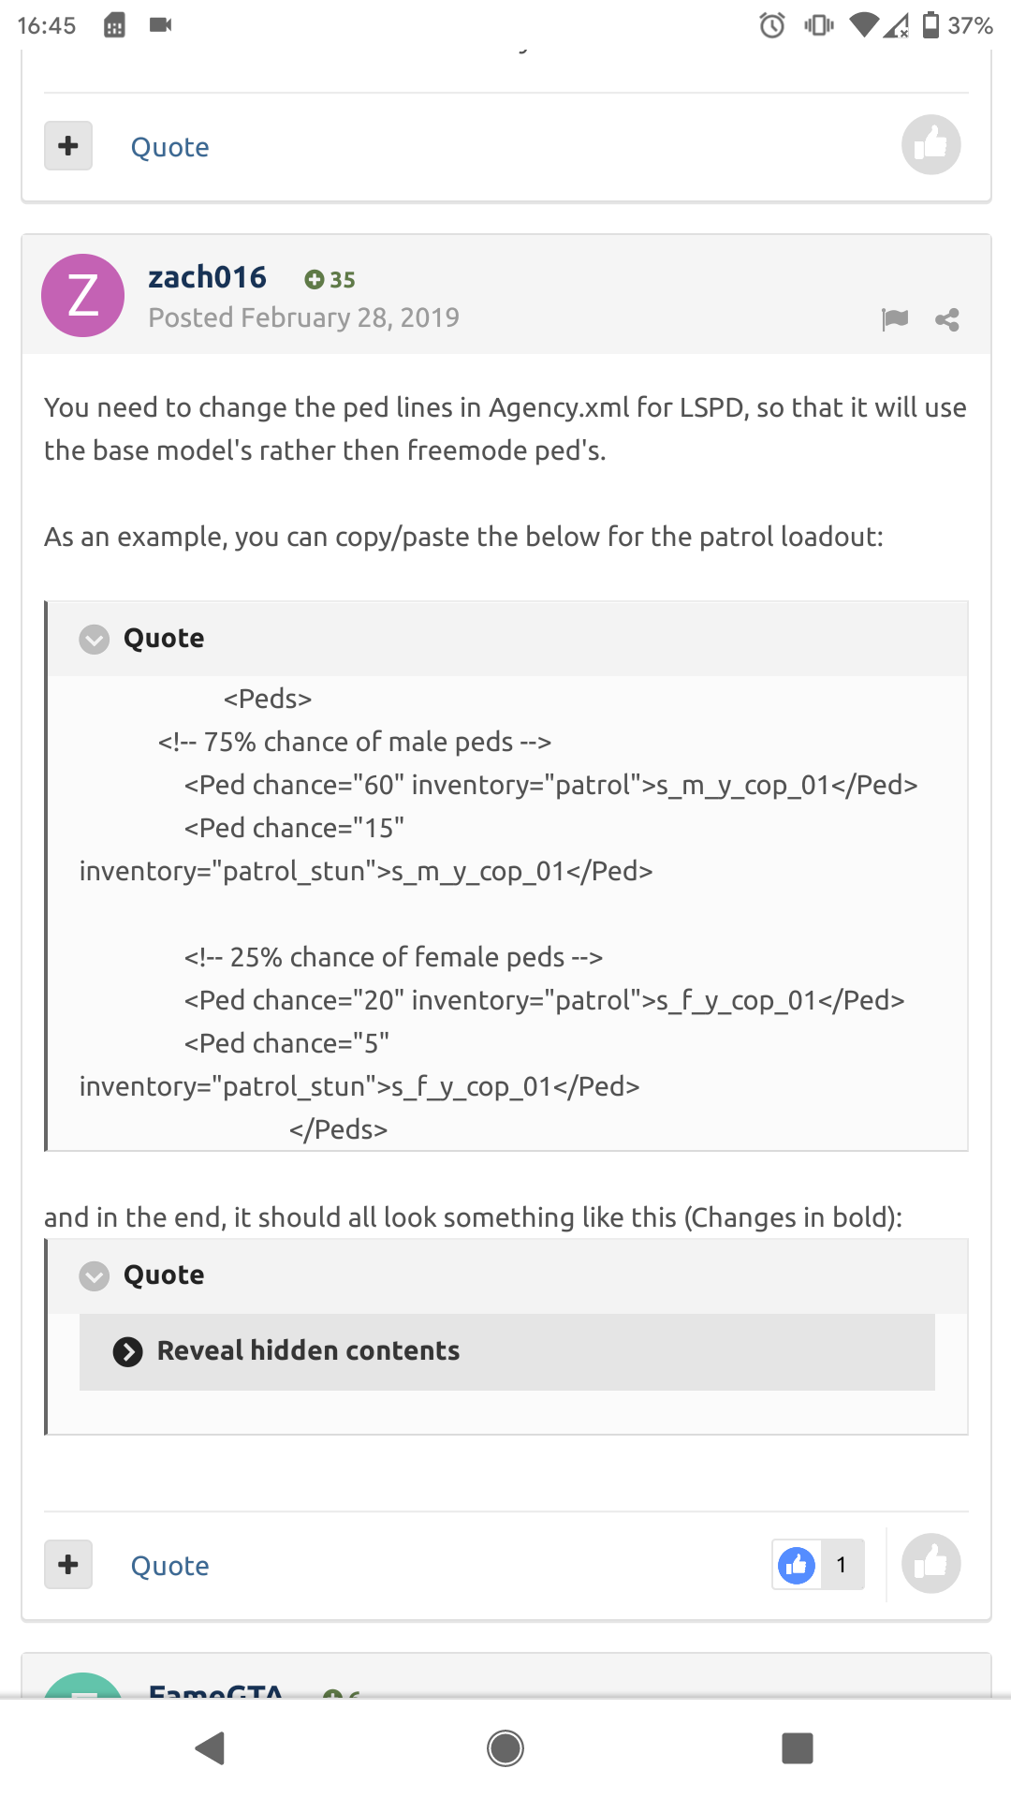The width and height of the screenshot is (1011, 1798).
Task: Click zach016's reputation score 35
Action: (330, 279)
